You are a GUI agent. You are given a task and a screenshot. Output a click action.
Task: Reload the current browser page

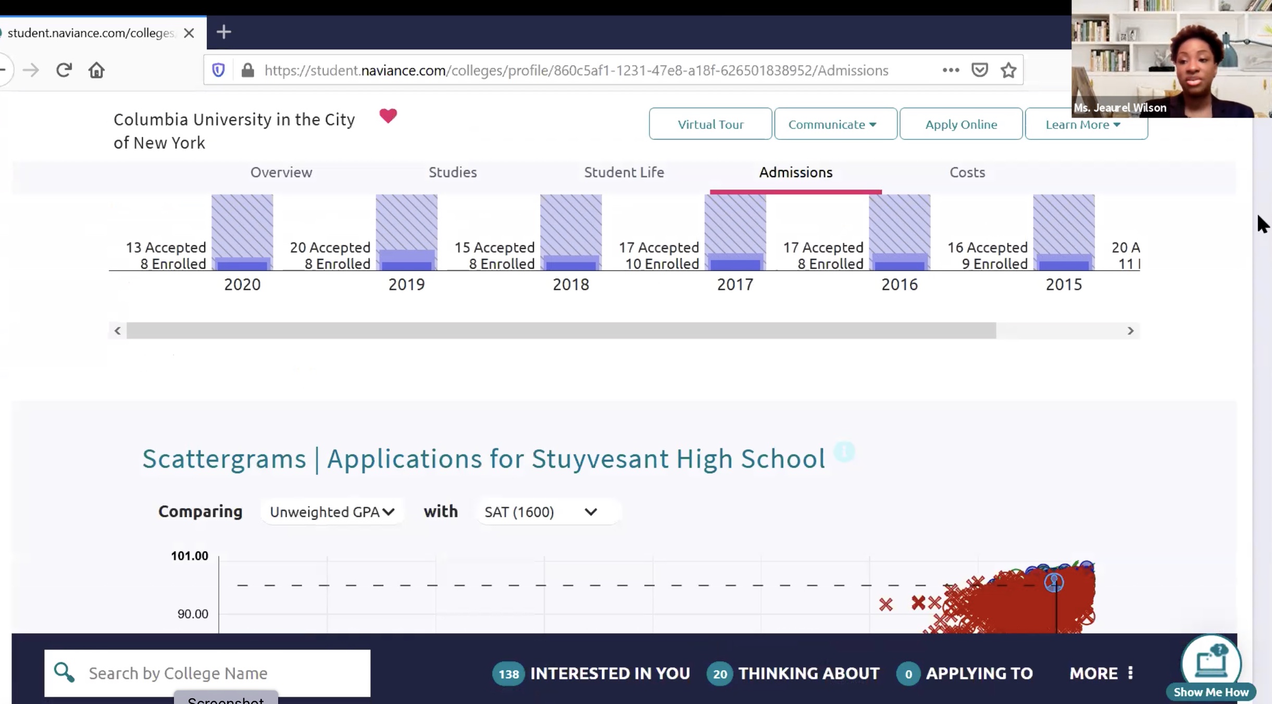[64, 70]
